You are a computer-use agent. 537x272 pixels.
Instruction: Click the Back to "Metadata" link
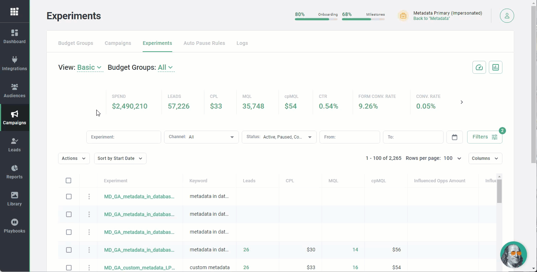431,19
